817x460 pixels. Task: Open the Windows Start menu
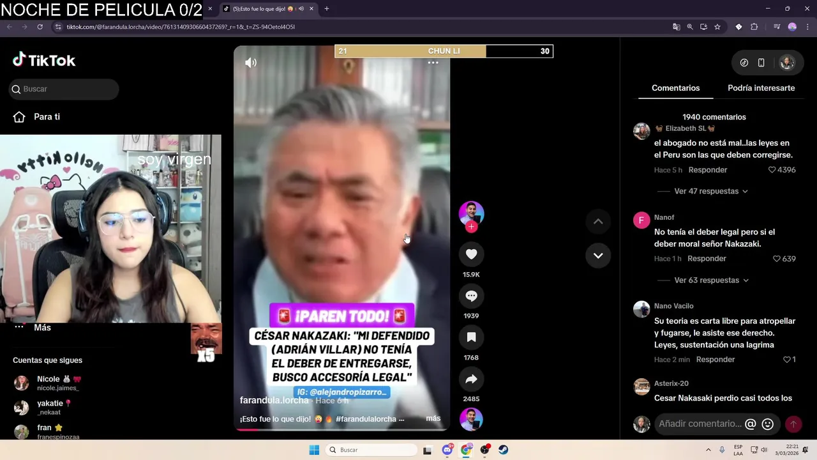[x=314, y=450]
